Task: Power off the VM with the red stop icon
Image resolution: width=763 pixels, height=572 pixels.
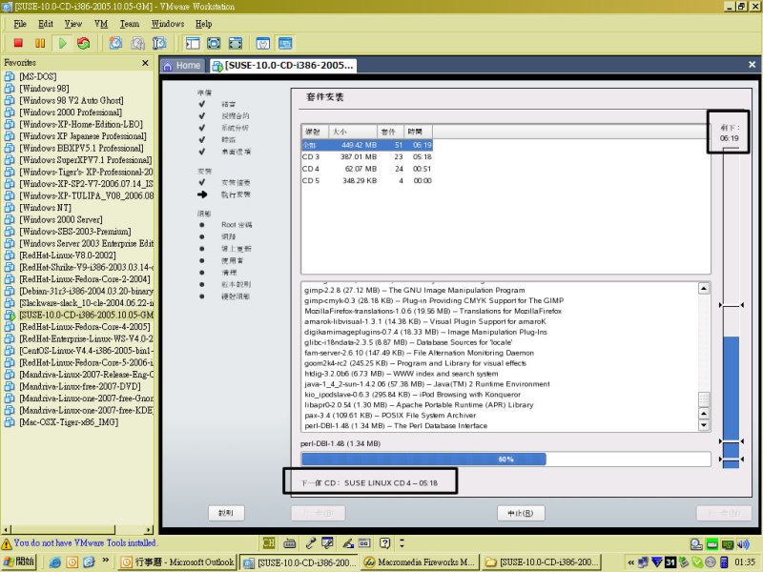Action: tap(18, 43)
